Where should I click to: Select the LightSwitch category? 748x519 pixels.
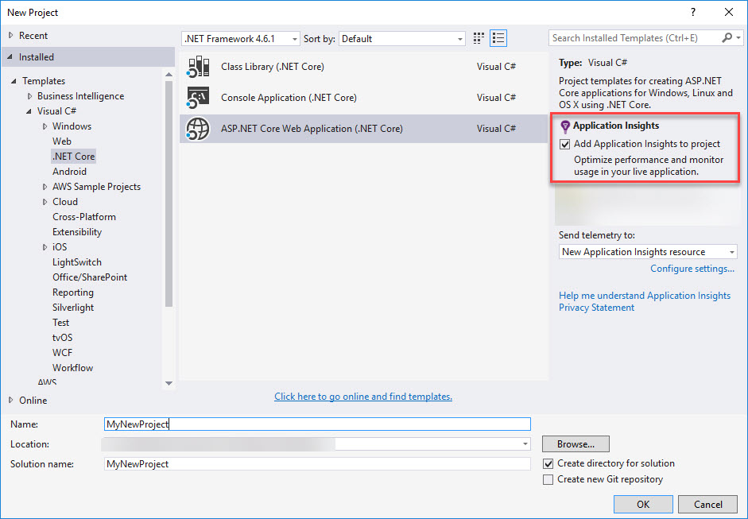(x=77, y=262)
